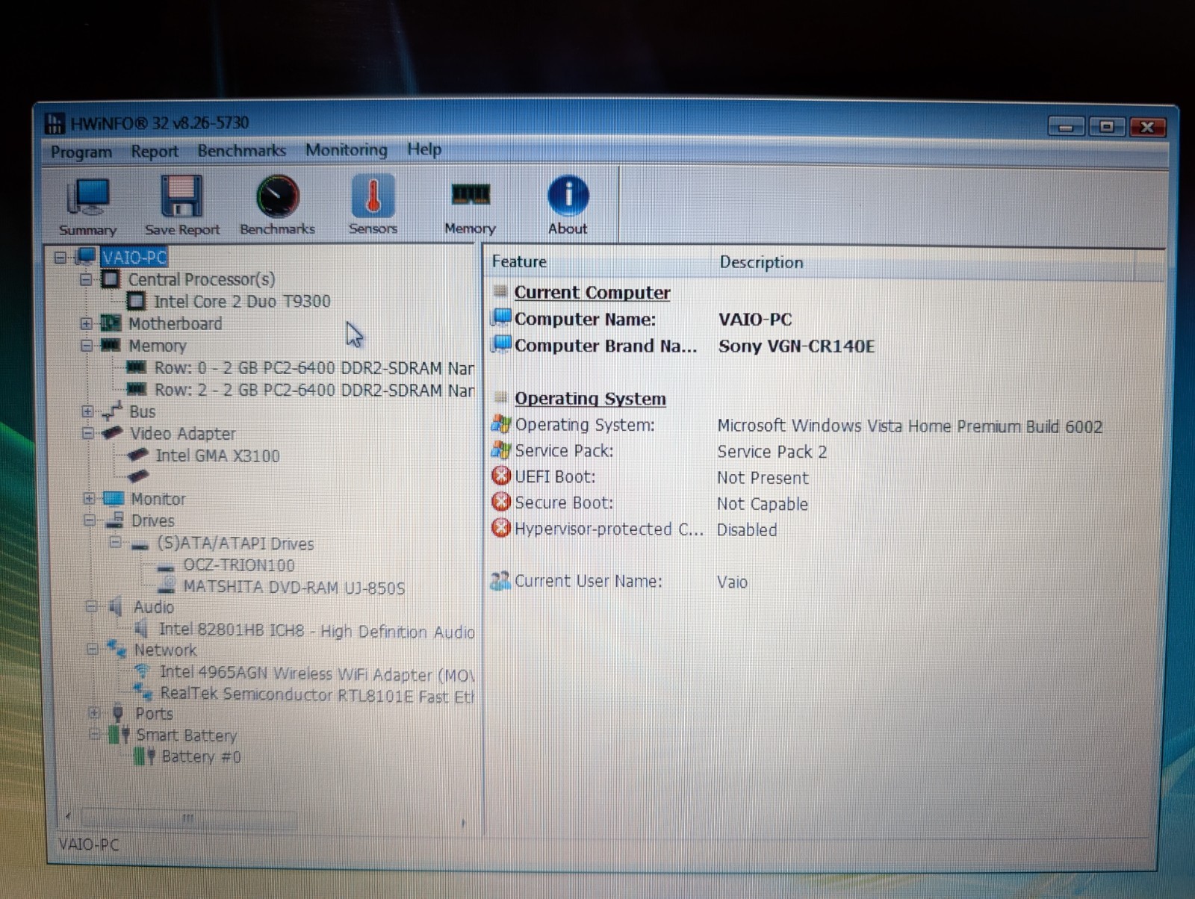Open the Program menu
The image size is (1195, 899).
tap(81, 152)
